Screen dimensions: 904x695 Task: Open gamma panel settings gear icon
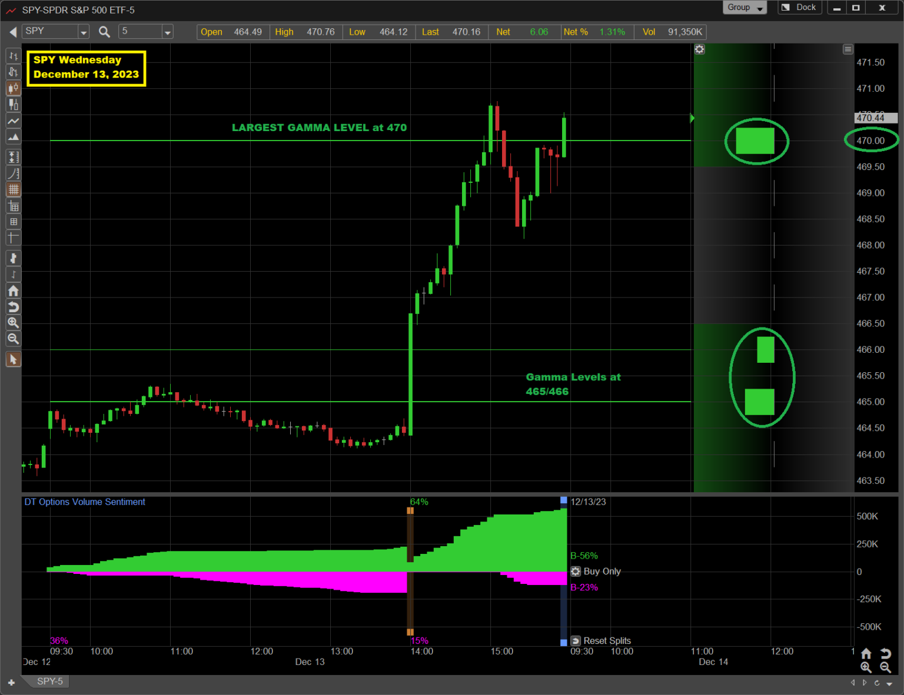(699, 49)
